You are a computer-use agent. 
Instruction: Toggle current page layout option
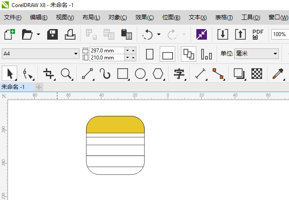click(206, 54)
